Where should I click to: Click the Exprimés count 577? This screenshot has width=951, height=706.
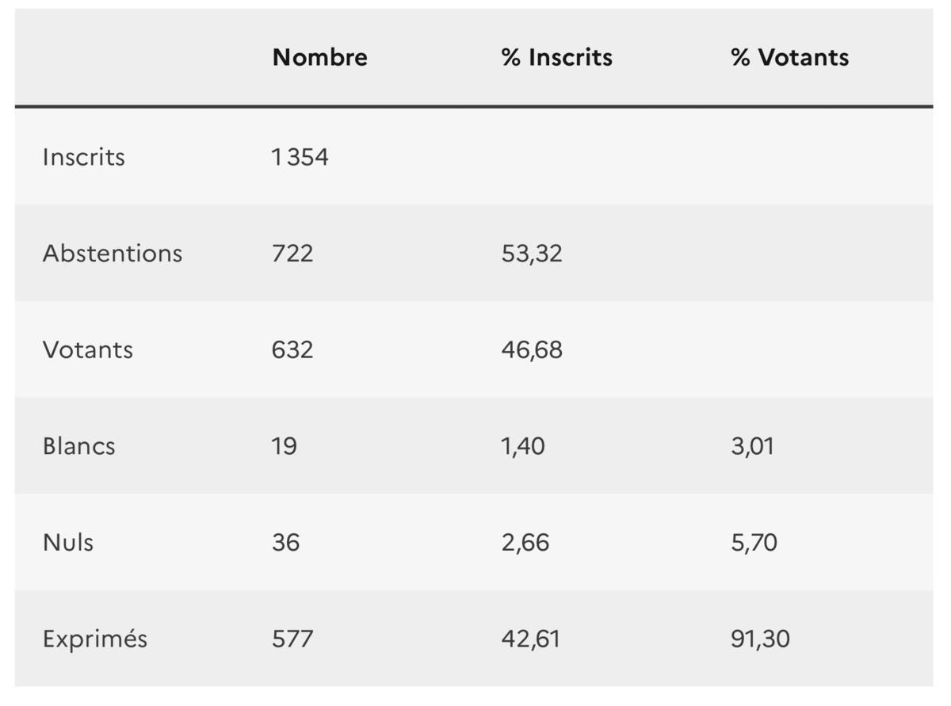click(x=292, y=639)
